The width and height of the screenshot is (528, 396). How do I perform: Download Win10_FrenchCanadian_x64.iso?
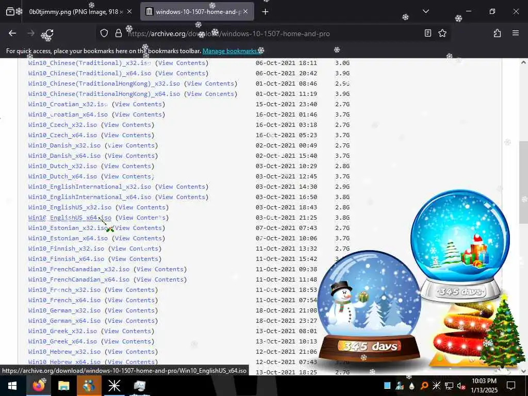pos(79,279)
